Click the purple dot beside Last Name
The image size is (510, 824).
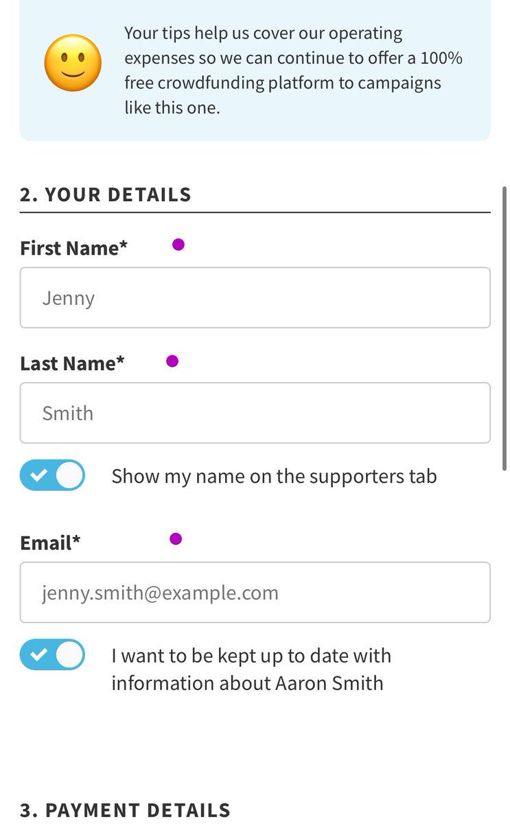point(172,361)
